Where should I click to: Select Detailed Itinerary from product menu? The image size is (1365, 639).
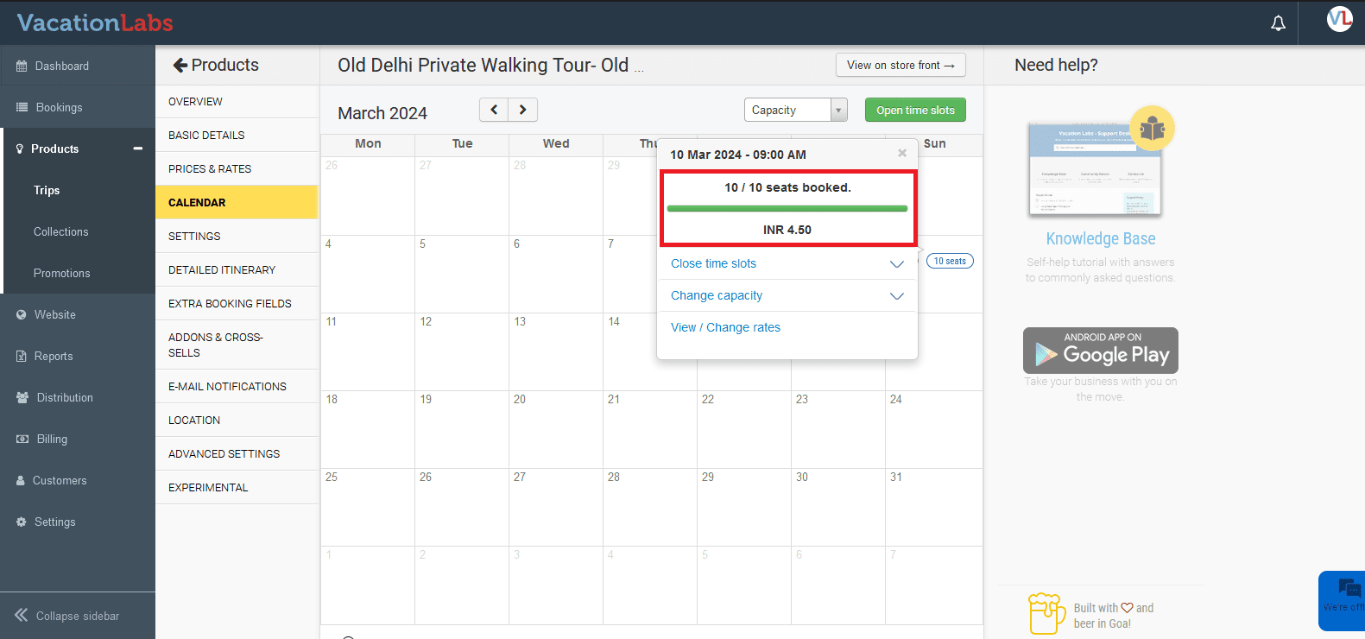(222, 269)
